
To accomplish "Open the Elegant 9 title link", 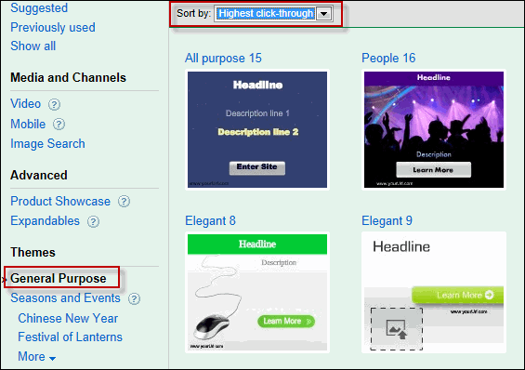I will point(387,220).
